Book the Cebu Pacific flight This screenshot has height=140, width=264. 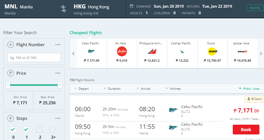point(246,130)
